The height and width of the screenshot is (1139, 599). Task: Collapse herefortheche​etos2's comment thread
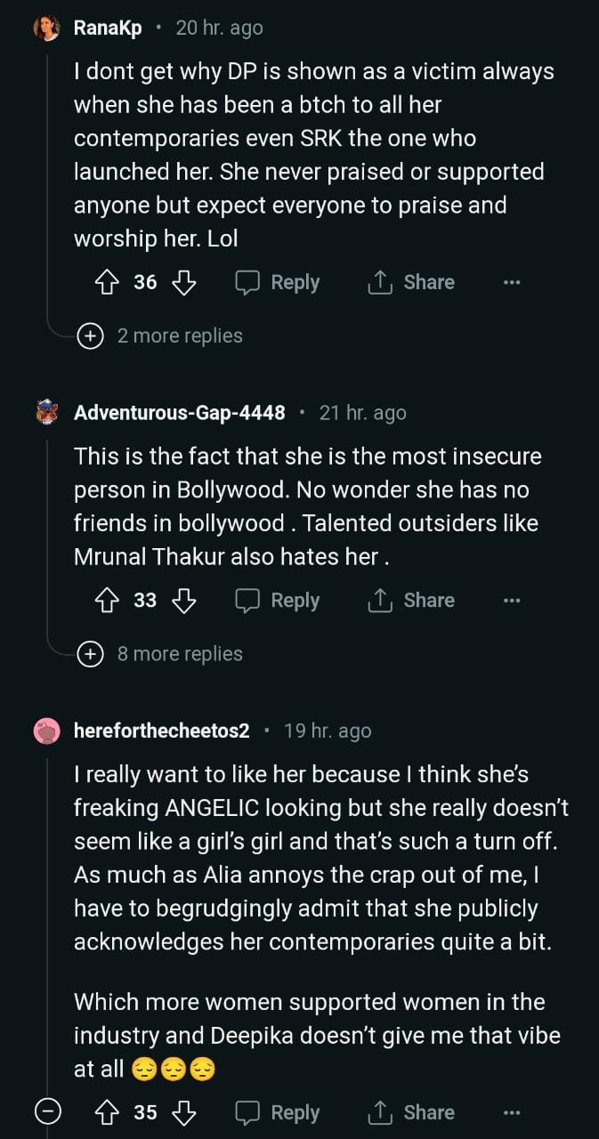[x=48, y=1113]
